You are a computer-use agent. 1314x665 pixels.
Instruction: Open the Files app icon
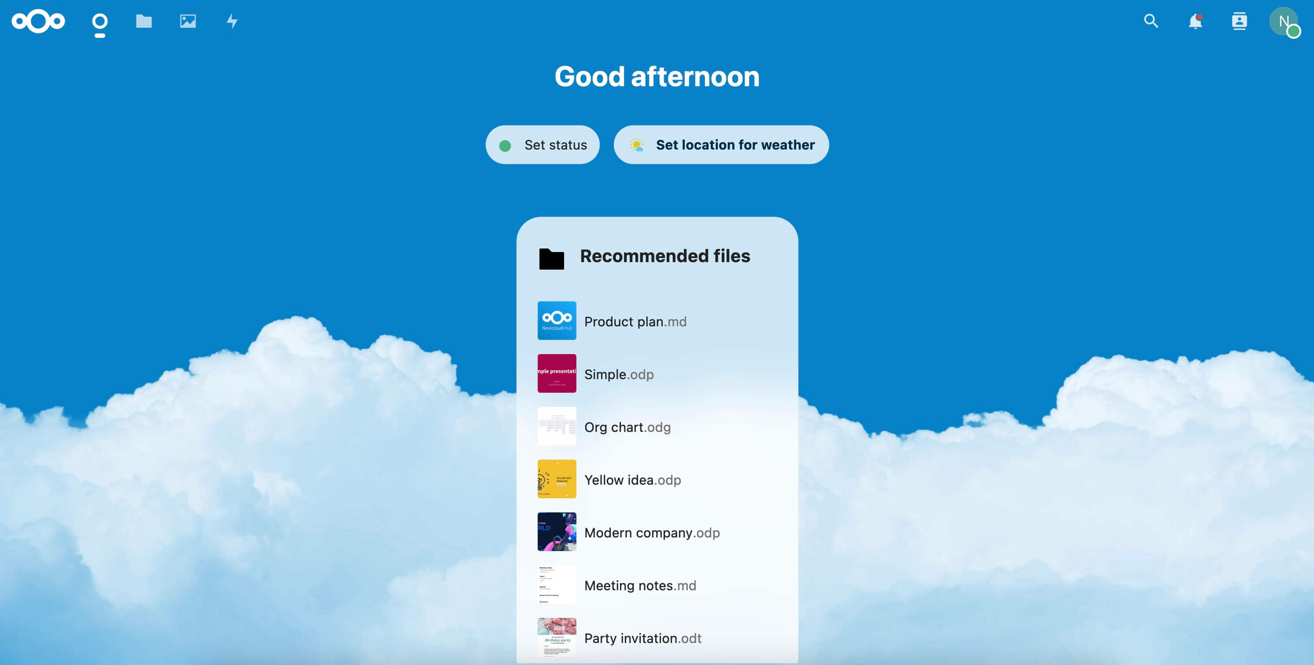(144, 20)
